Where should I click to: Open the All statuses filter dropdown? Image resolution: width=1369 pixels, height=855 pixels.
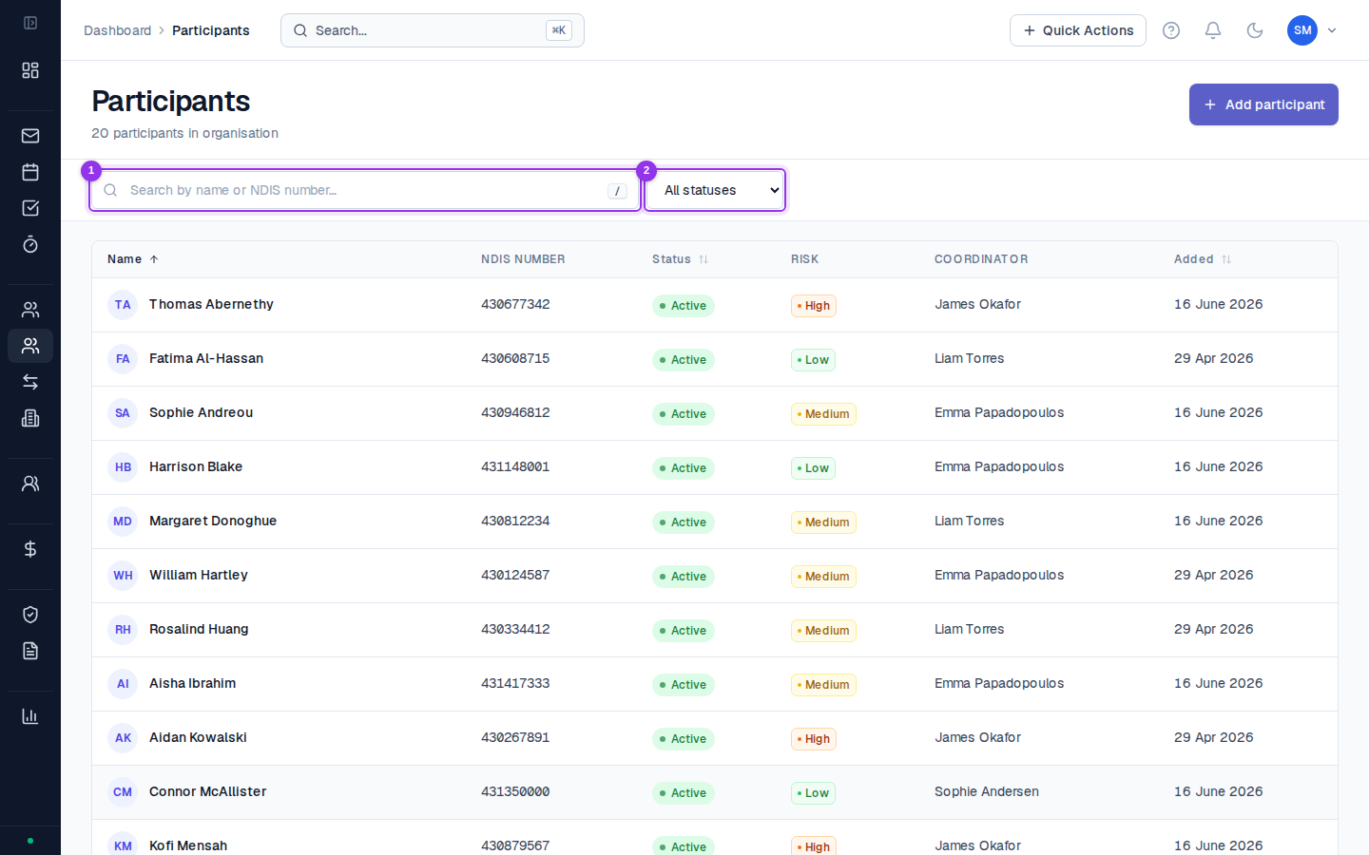(x=715, y=190)
